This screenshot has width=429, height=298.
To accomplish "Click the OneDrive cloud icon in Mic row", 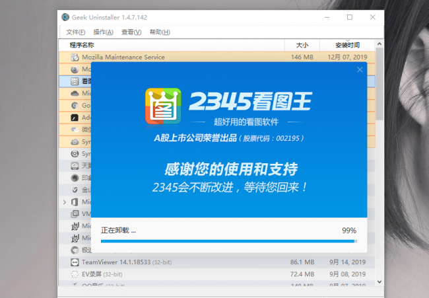I will [x=75, y=93].
